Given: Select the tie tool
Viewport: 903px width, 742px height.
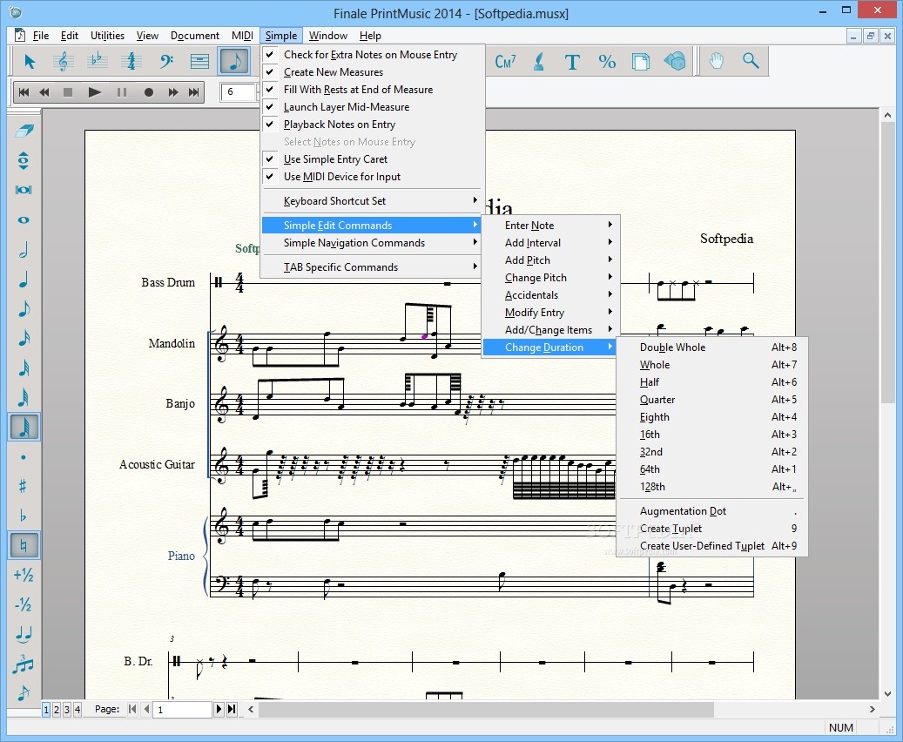Looking at the screenshot, I should (24, 634).
